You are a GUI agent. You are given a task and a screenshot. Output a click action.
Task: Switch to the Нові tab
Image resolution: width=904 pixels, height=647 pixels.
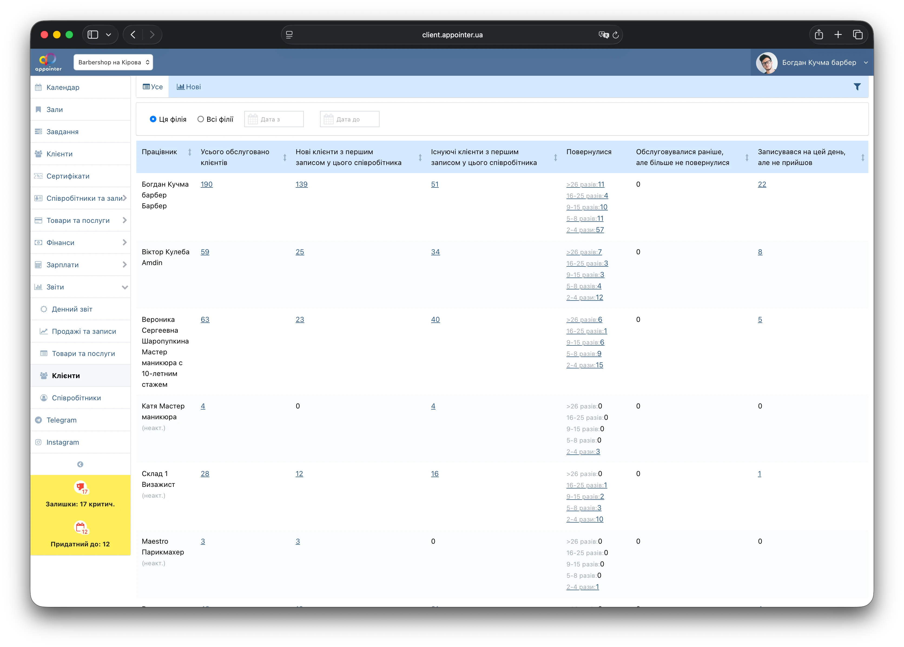189,87
